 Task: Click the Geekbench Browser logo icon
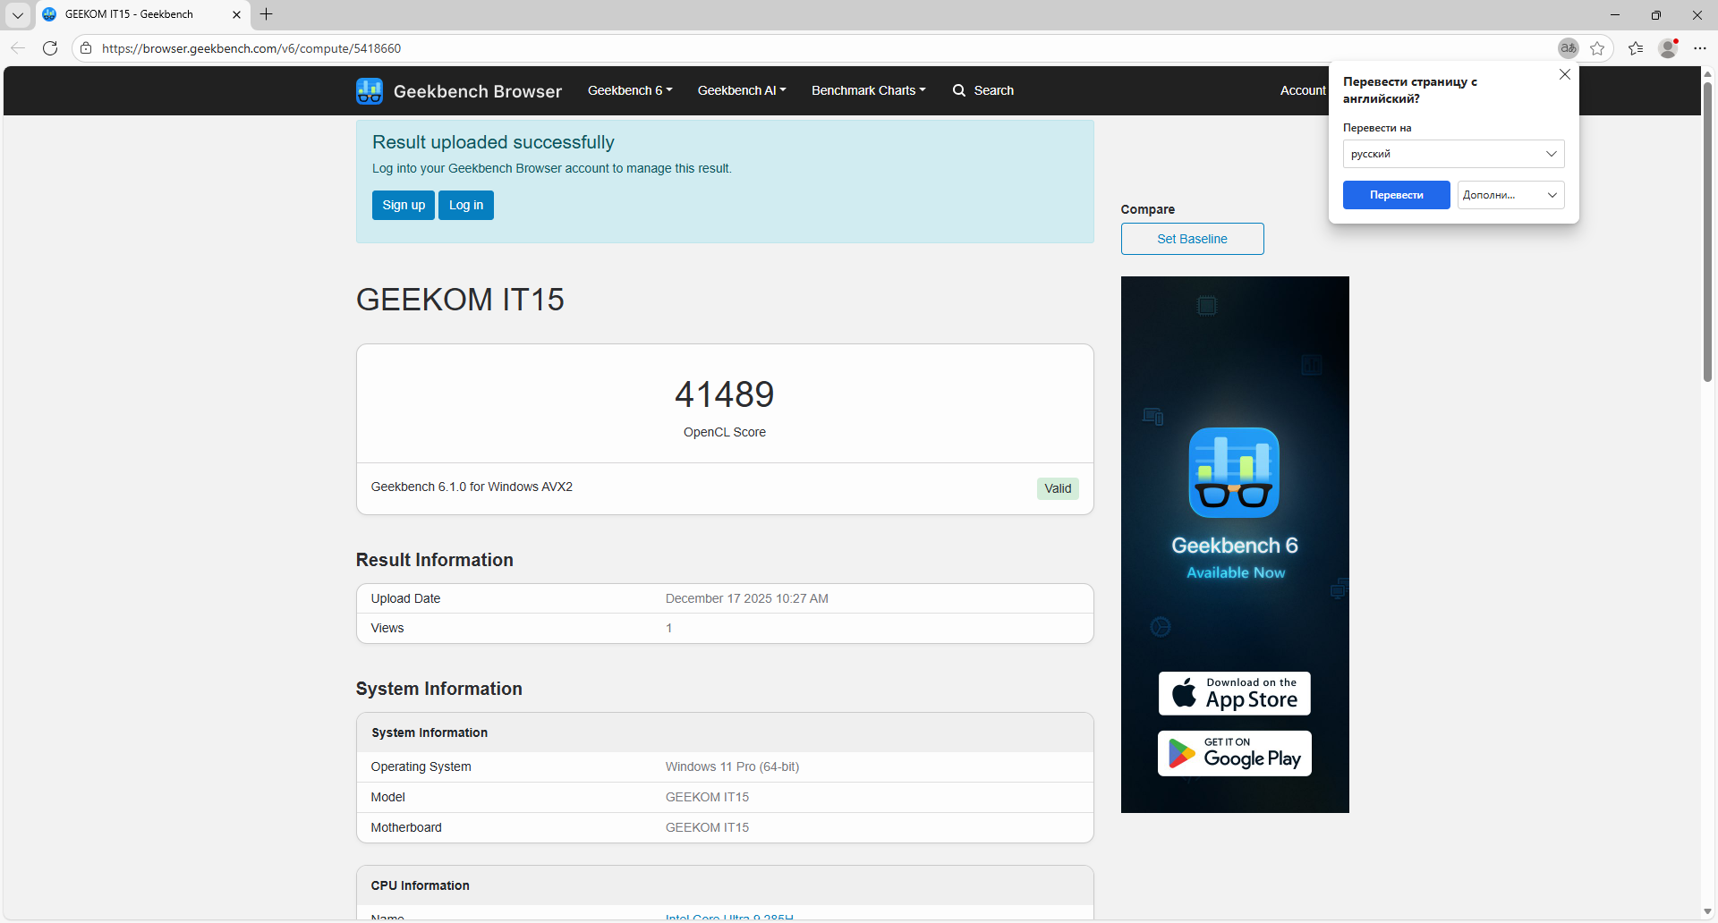[369, 90]
